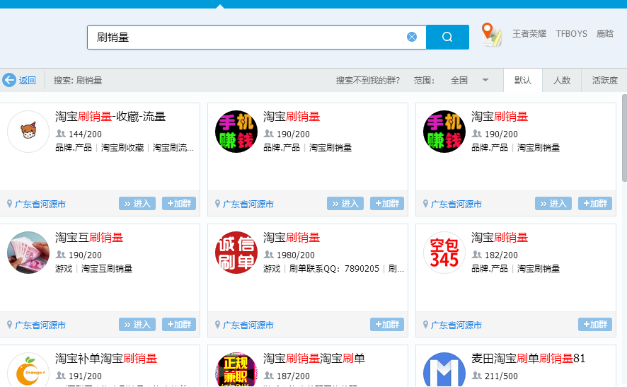Screen dimensions: 627x387
Task: Click 加群 on middle top-row 淘宝刷销量 card
Action: [387, 204]
